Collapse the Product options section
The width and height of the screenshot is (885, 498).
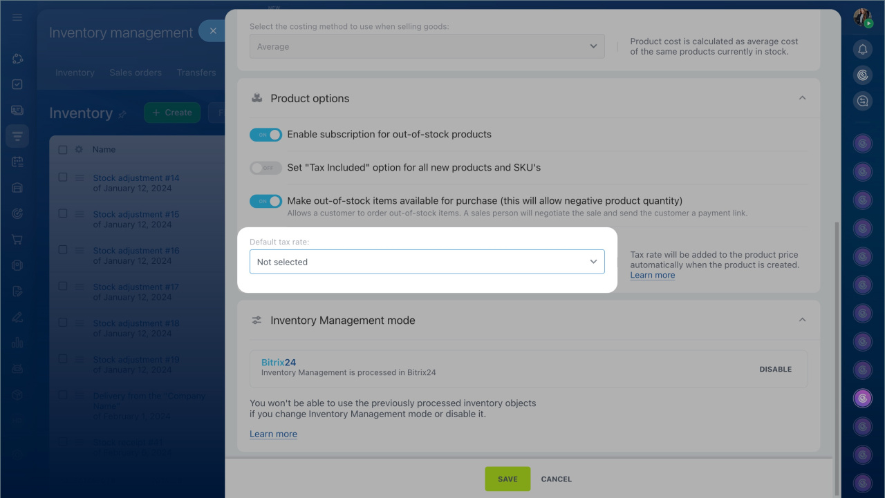[x=802, y=98]
